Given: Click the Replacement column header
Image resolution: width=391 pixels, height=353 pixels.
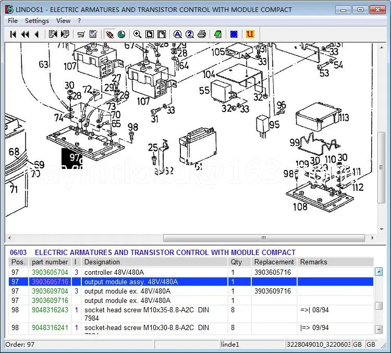Looking at the screenshot, I should (274, 262).
